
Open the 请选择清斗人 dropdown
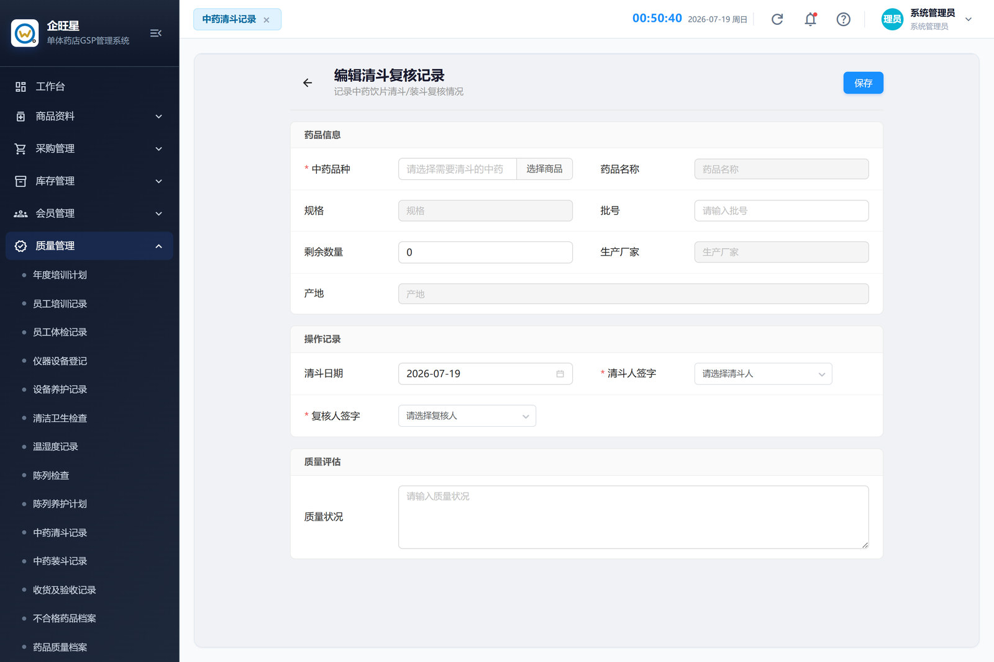[763, 374]
